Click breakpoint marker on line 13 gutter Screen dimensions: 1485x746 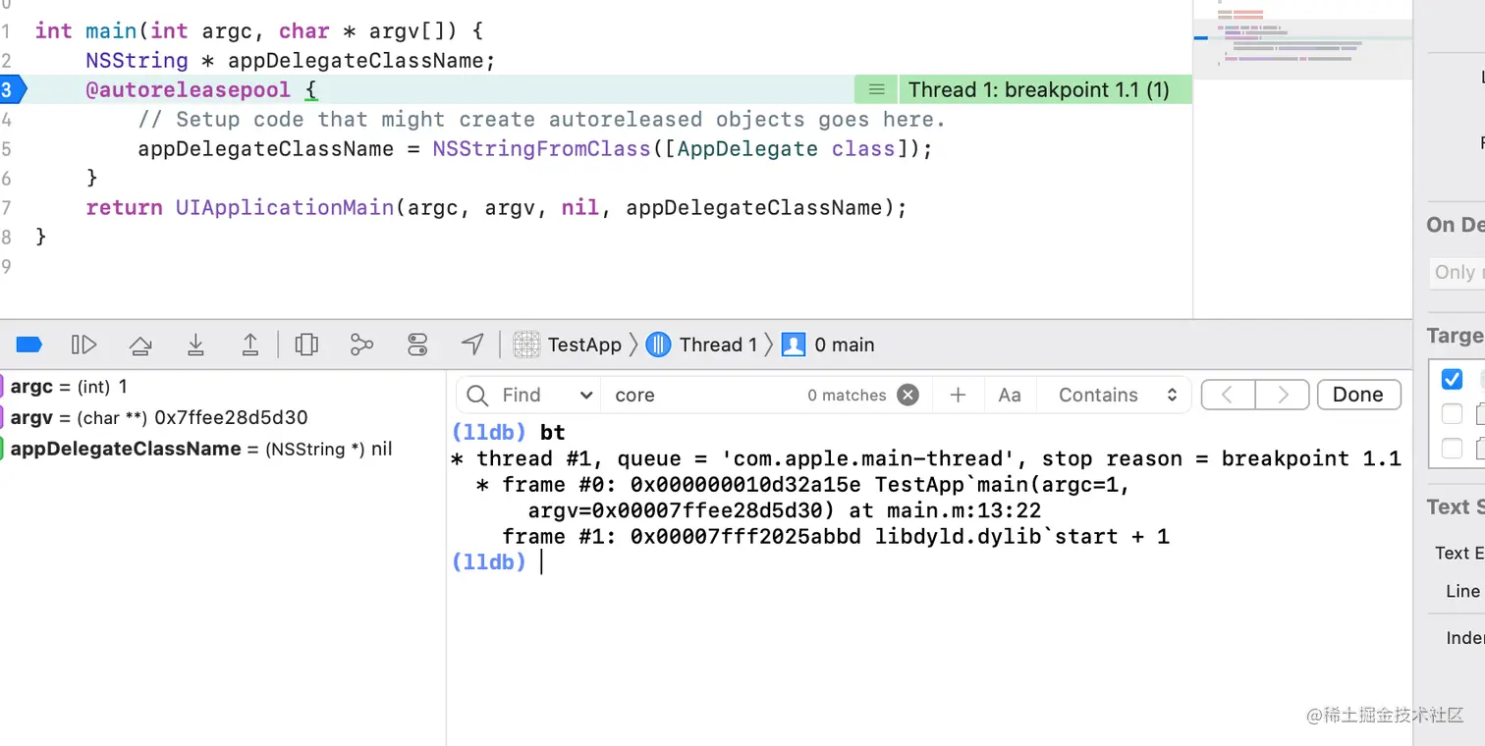(12, 90)
